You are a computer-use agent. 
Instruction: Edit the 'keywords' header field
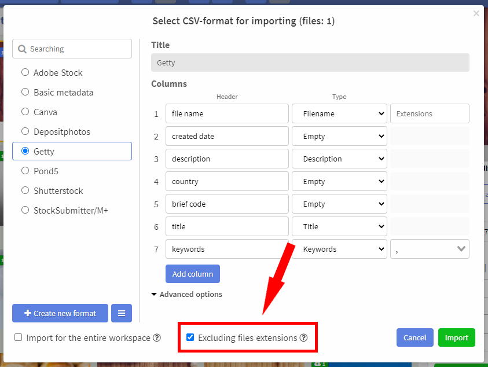[227, 249]
